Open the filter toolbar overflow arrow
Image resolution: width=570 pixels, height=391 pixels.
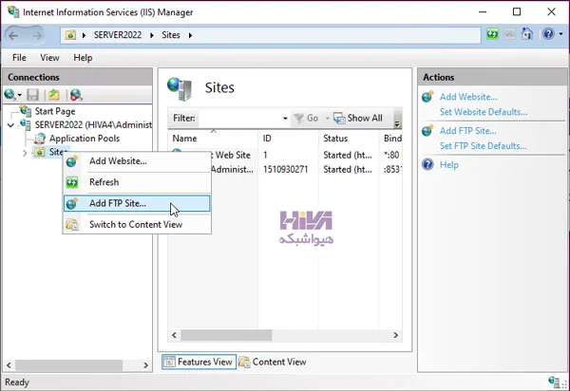tap(397, 123)
